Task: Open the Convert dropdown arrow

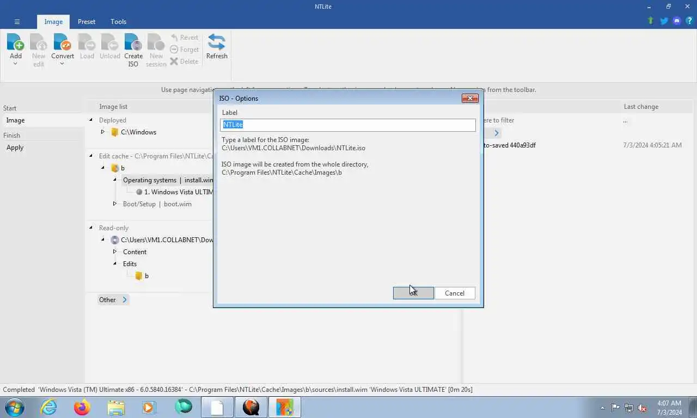Action: point(62,64)
